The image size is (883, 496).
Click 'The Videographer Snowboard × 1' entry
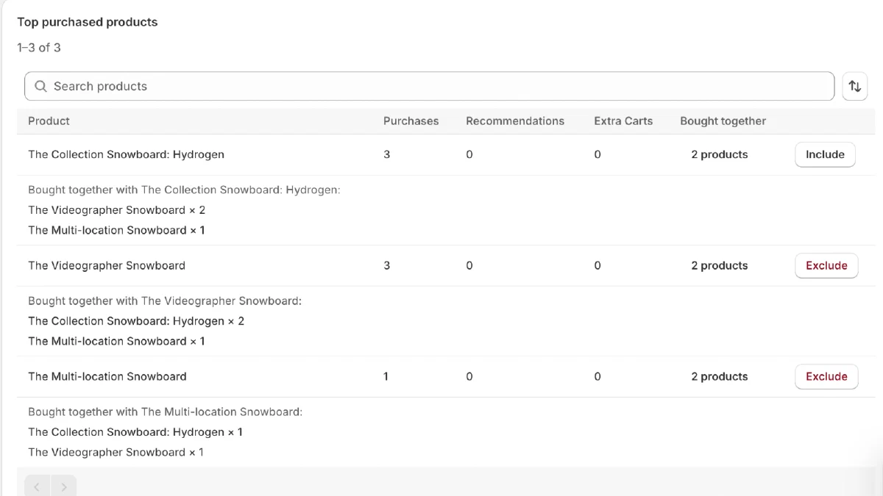(x=116, y=452)
